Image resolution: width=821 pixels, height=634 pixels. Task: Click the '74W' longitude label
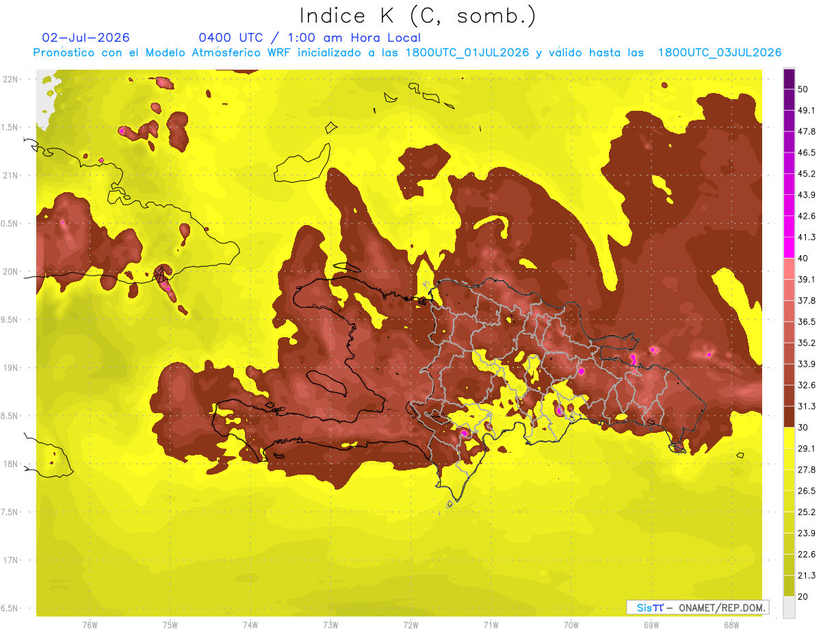pos(250,625)
